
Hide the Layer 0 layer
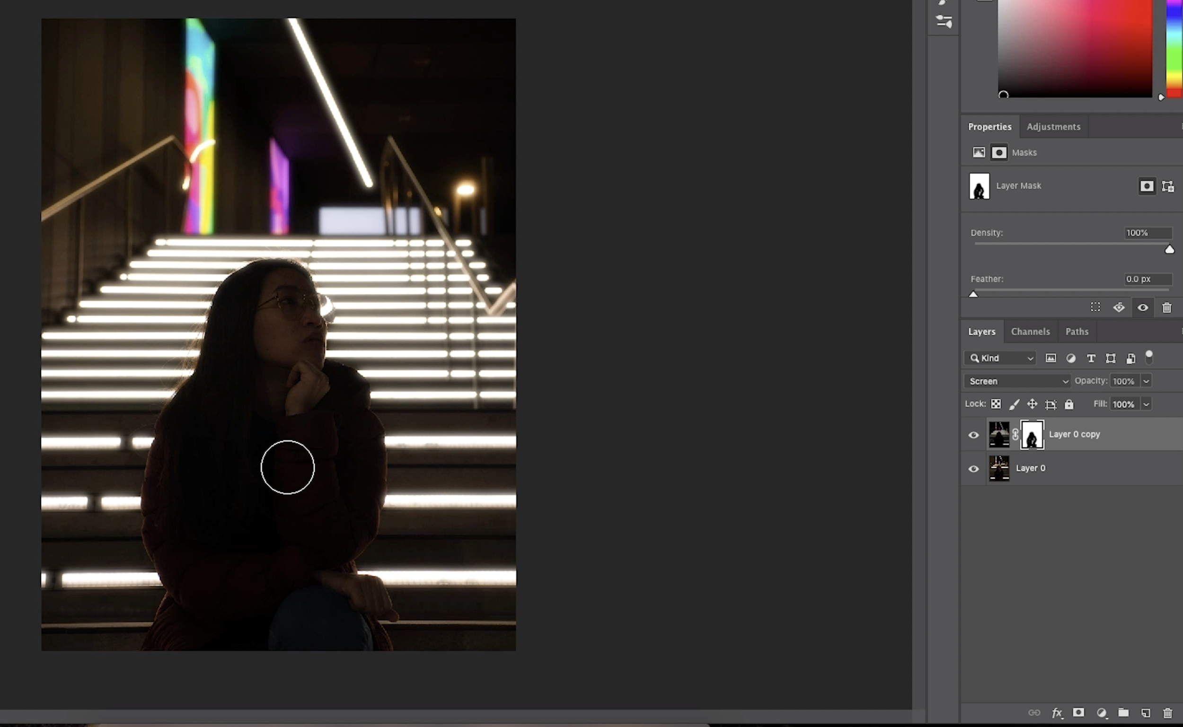[x=973, y=468]
